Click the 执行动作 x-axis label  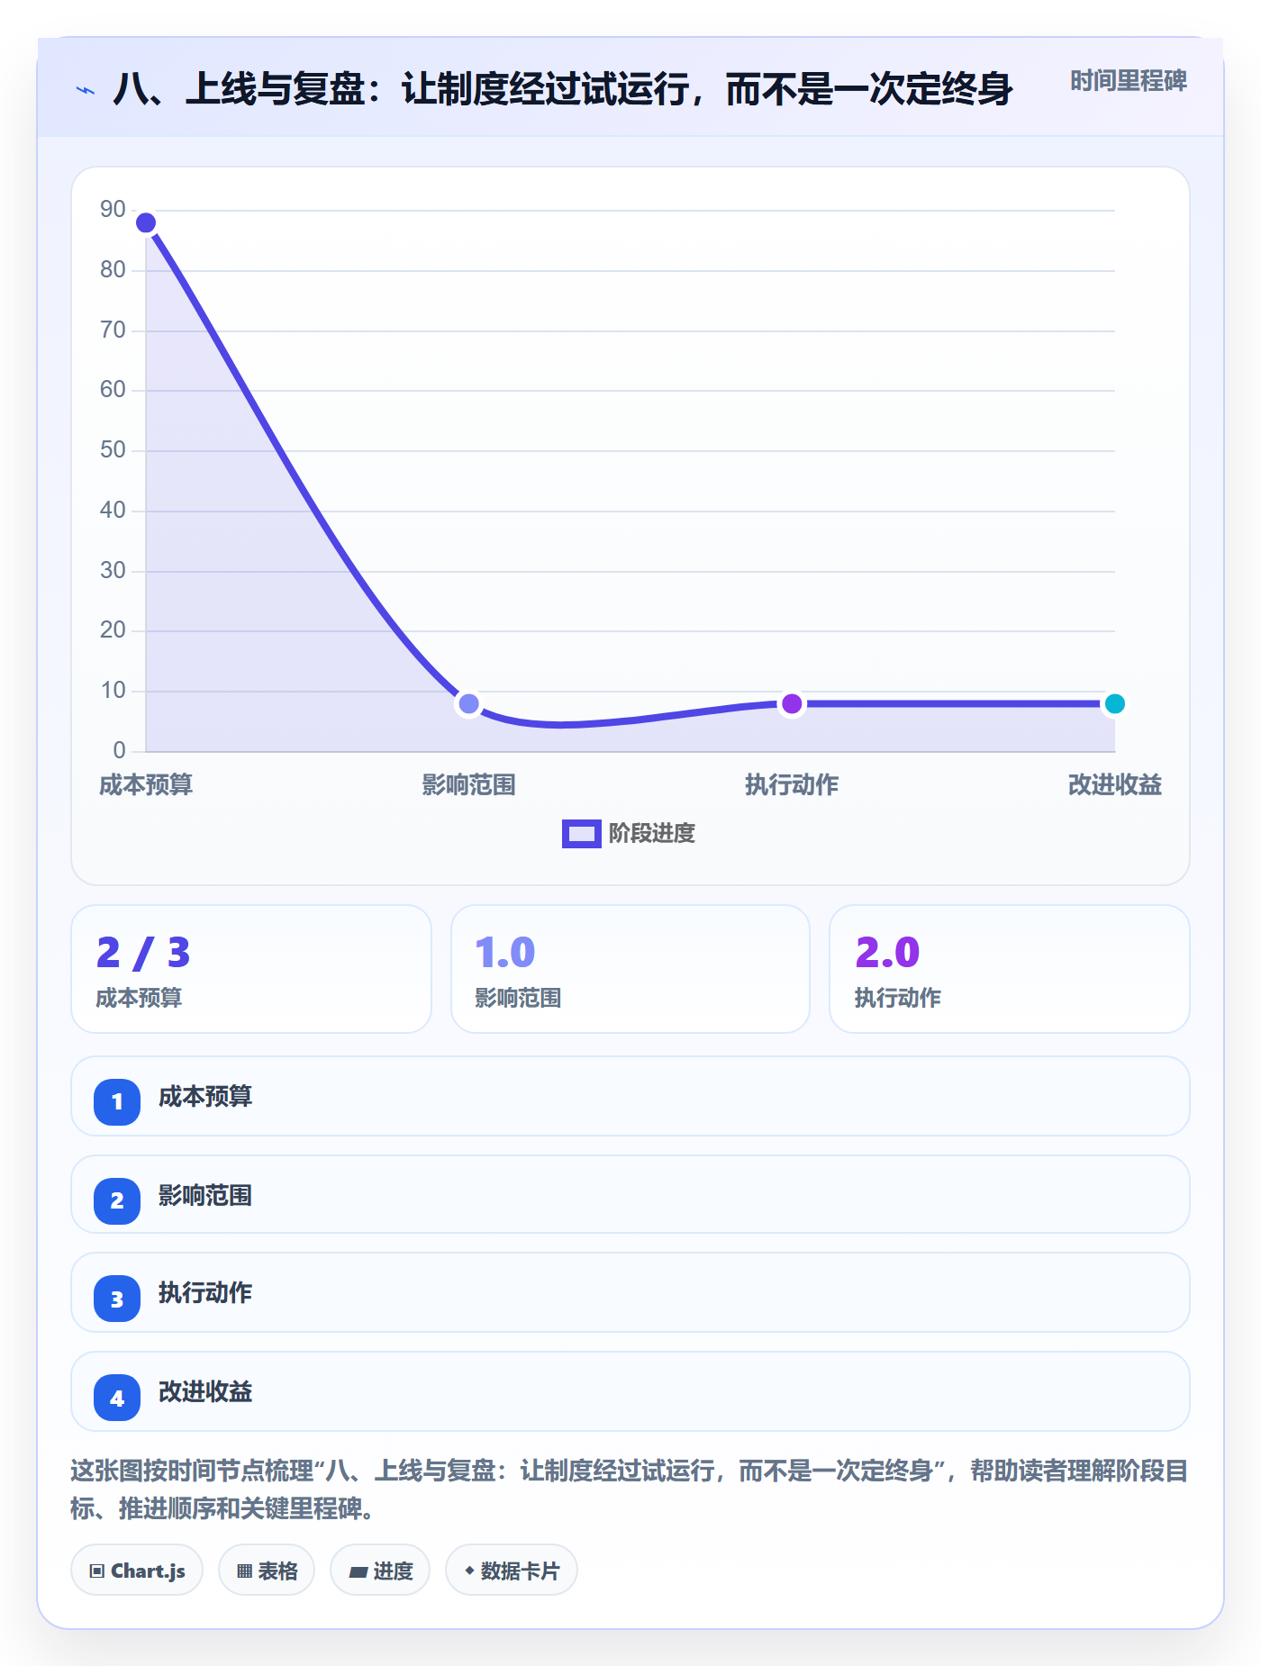point(792,785)
